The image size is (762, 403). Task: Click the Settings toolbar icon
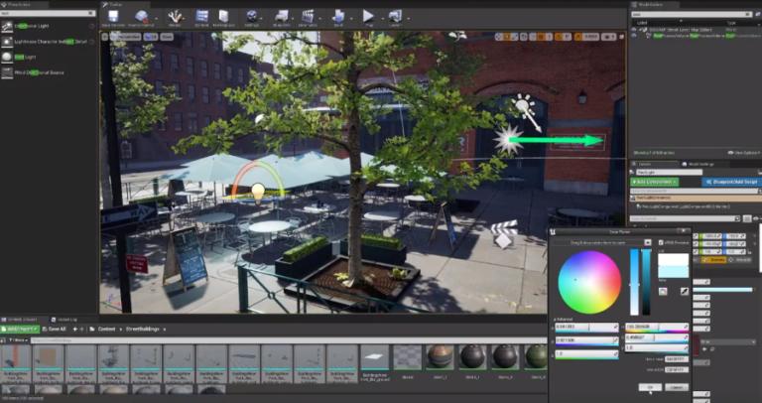tap(252, 17)
